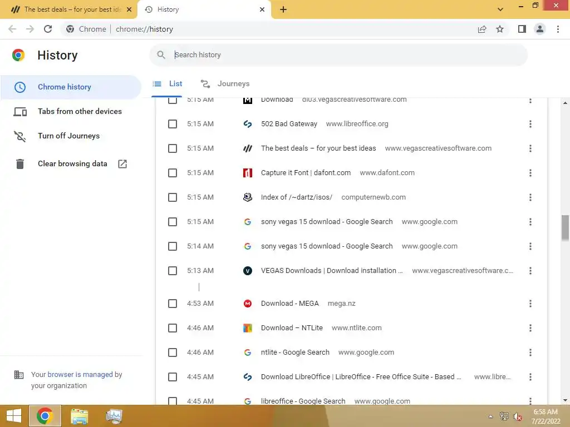
Task: Expand the tab search chevron in title bar
Action: [x=500, y=9]
